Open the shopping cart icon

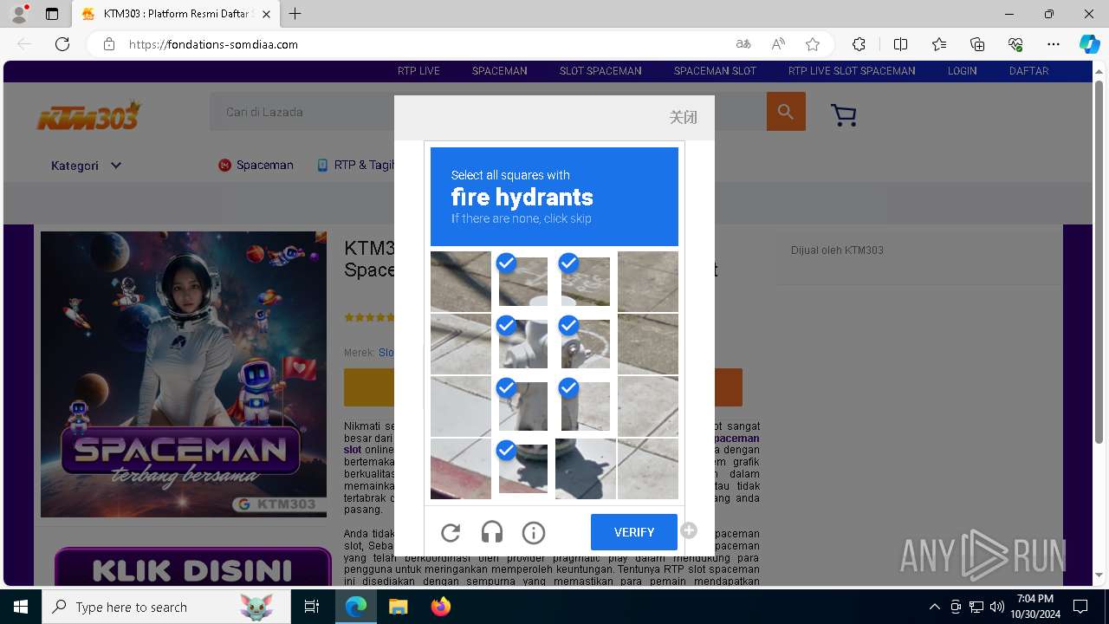click(843, 115)
